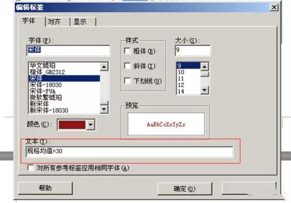Click size list scroll-up arrow

tap(205, 67)
